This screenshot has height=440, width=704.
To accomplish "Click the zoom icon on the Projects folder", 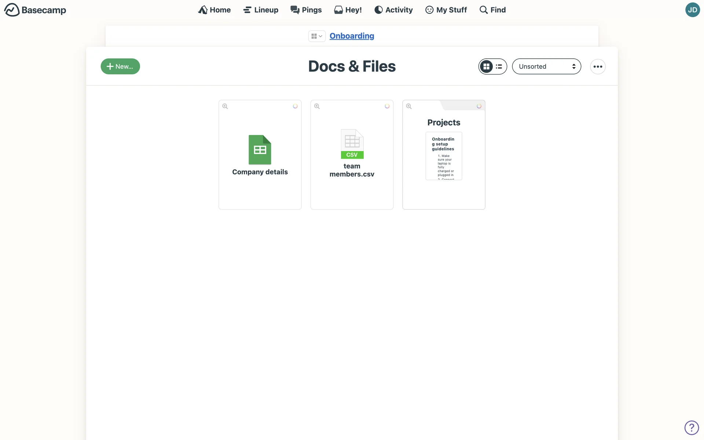I will [x=409, y=106].
